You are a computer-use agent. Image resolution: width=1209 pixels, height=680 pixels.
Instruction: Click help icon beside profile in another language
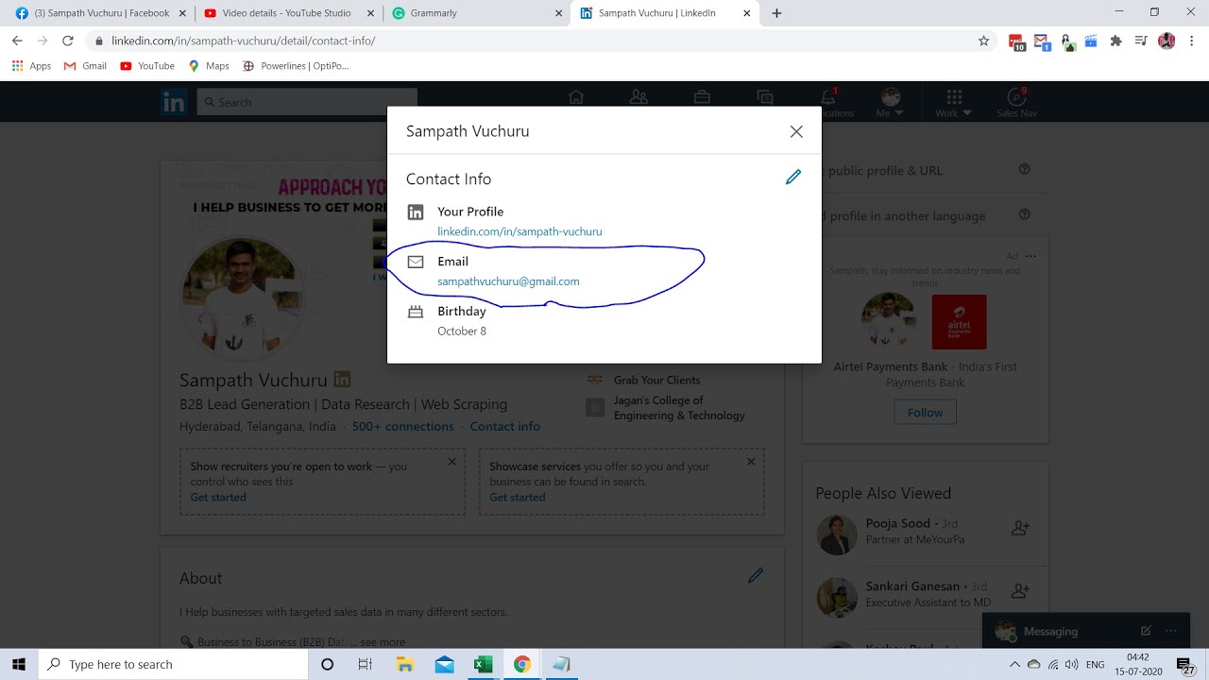(1024, 214)
